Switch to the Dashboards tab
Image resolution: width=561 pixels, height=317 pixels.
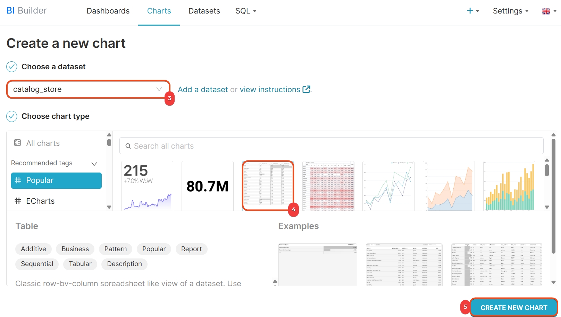[x=108, y=11]
